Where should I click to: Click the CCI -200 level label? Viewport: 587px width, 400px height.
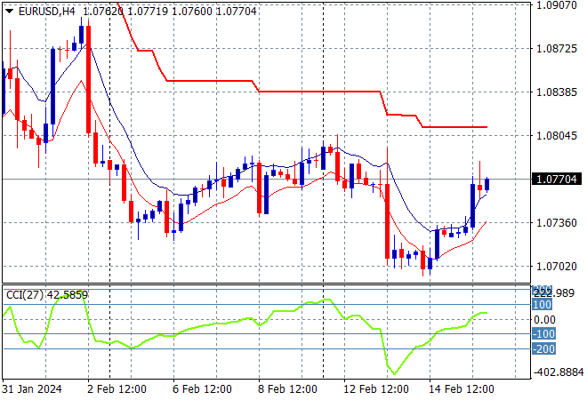[543, 349]
